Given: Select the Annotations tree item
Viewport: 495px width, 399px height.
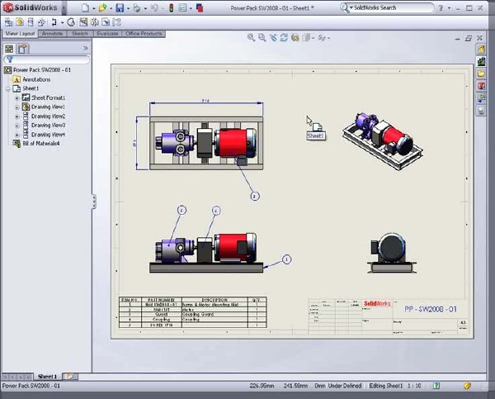Looking at the screenshot, I should click(x=31, y=79).
